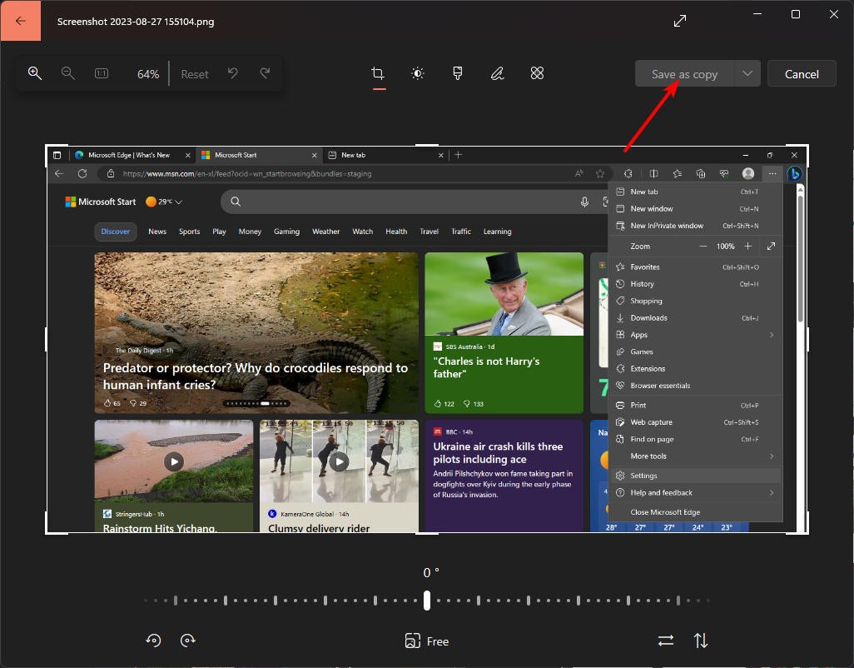Open the Retouch bandage tool
Screen dimensions: 854x668
point(538,74)
